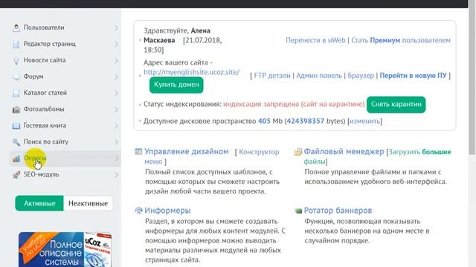Expand the Каталог статей chevron
Viewport: 476px width, 267px height.
(x=116, y=93)
